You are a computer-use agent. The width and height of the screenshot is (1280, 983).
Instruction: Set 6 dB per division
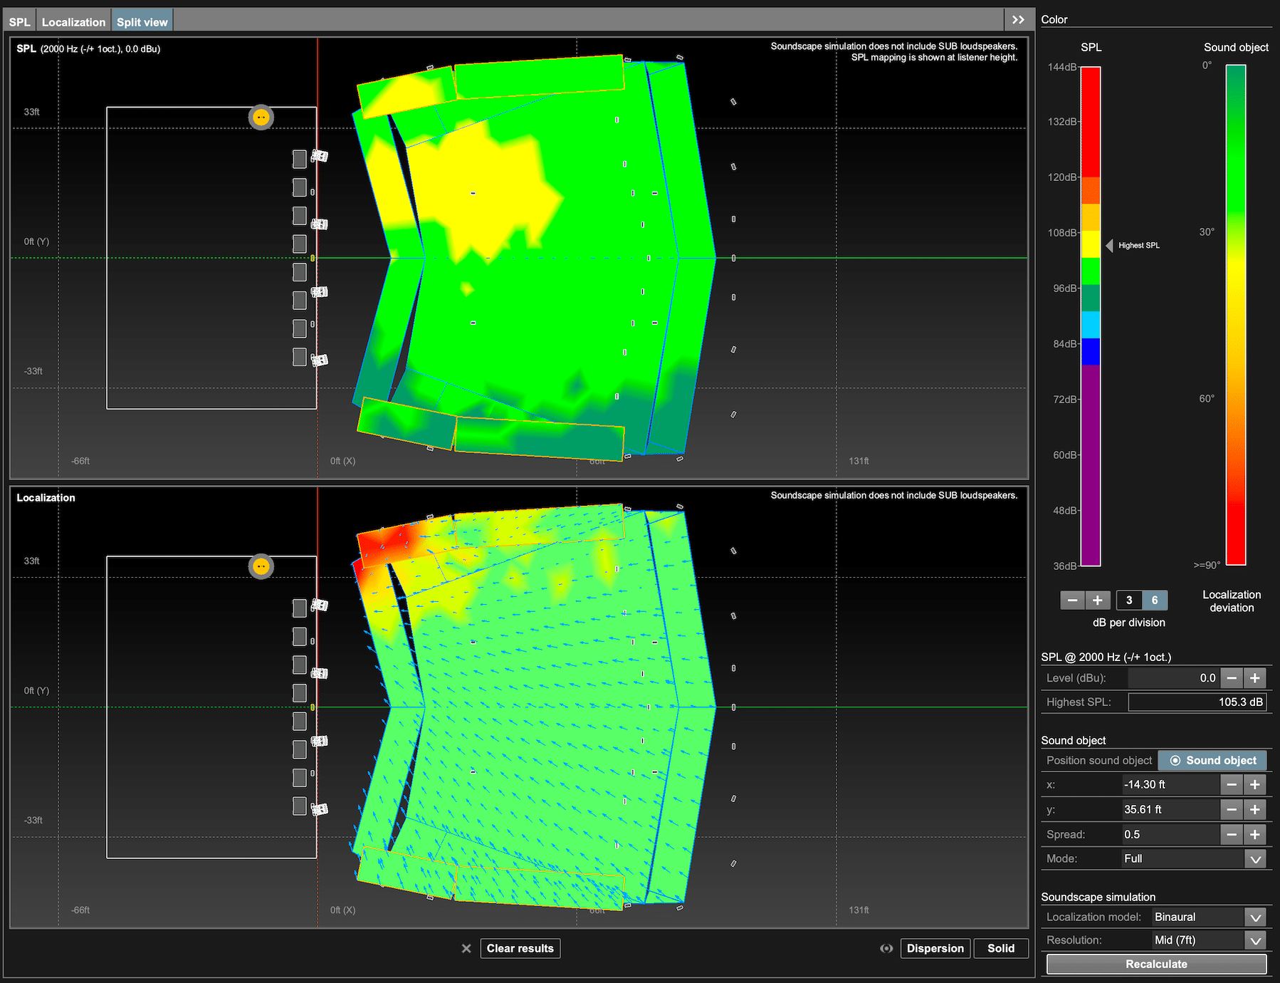pyautogui.click(x=1155, y=600)
